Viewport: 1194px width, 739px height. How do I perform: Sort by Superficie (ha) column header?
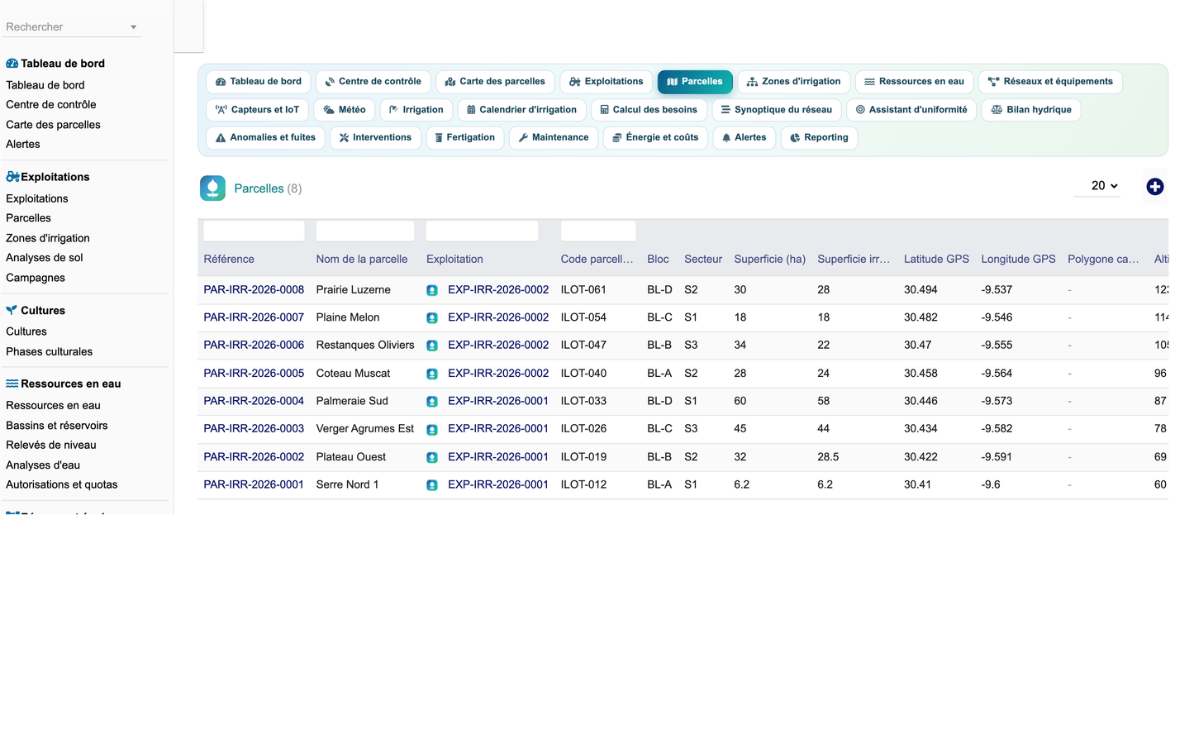(769, 260)
